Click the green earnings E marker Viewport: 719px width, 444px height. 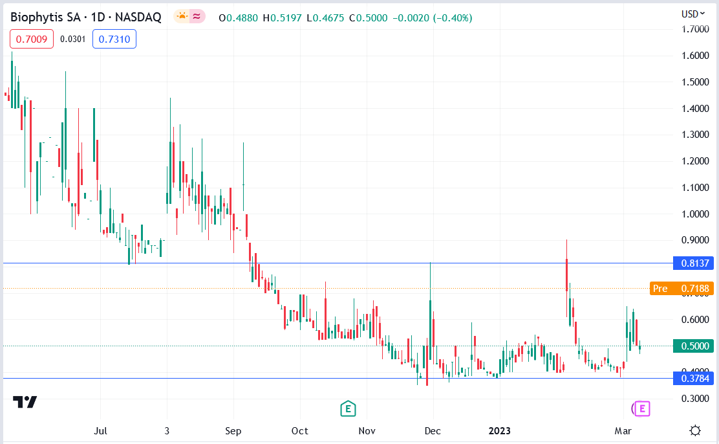click(x=348, y=408)
